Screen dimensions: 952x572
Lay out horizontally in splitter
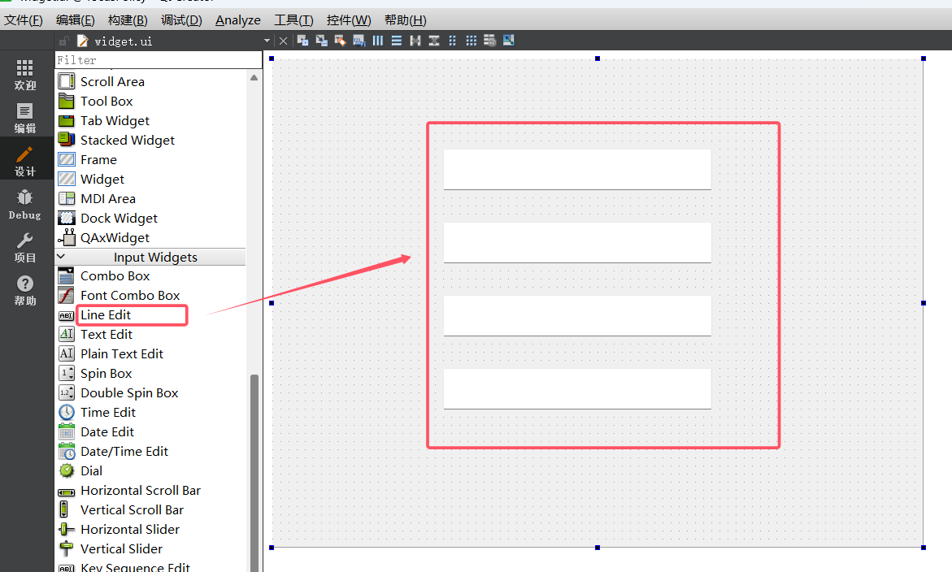[415, 41]
